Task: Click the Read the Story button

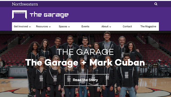Action: click(x=85, y=80)
